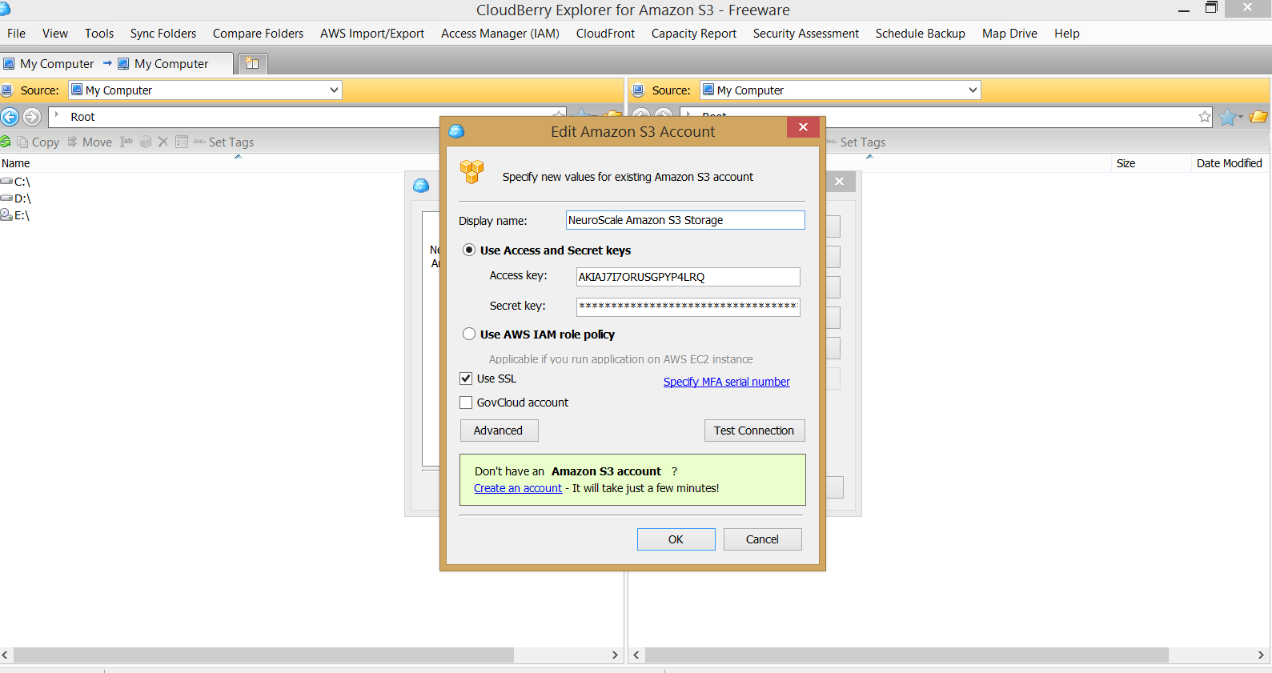This screenshot has width=1272, height=673.
Task: Enable the GovCloud account checkbox
Action: point(466,403)
